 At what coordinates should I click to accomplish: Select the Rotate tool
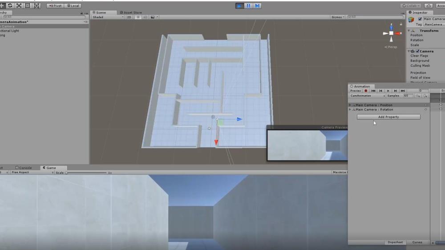[10, 6]
